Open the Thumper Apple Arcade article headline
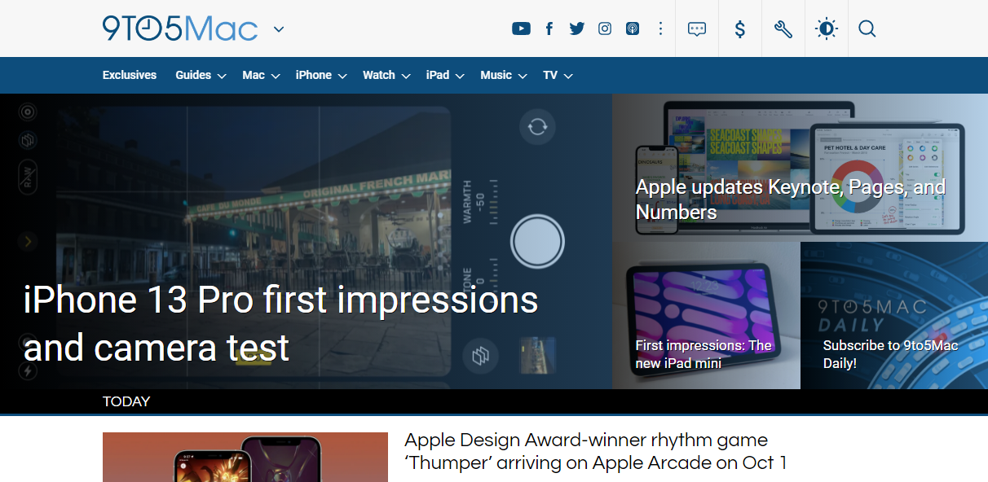 click(x=596, y=451)
